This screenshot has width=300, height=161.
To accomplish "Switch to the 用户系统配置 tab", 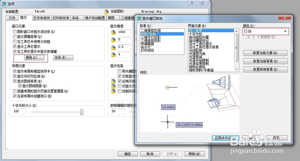I will pos(95,18).
